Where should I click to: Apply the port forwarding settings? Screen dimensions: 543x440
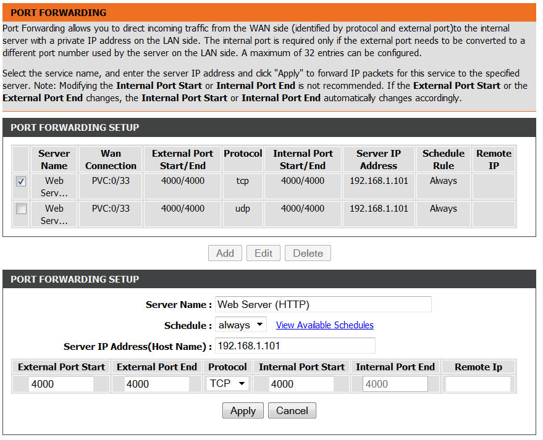coord(243,411)
